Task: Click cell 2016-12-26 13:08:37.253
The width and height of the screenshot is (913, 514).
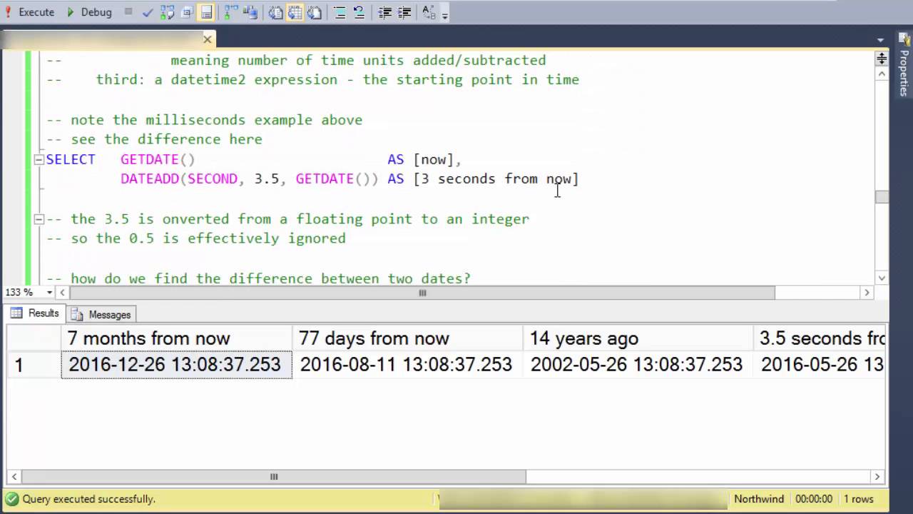Action: (176, 365)
